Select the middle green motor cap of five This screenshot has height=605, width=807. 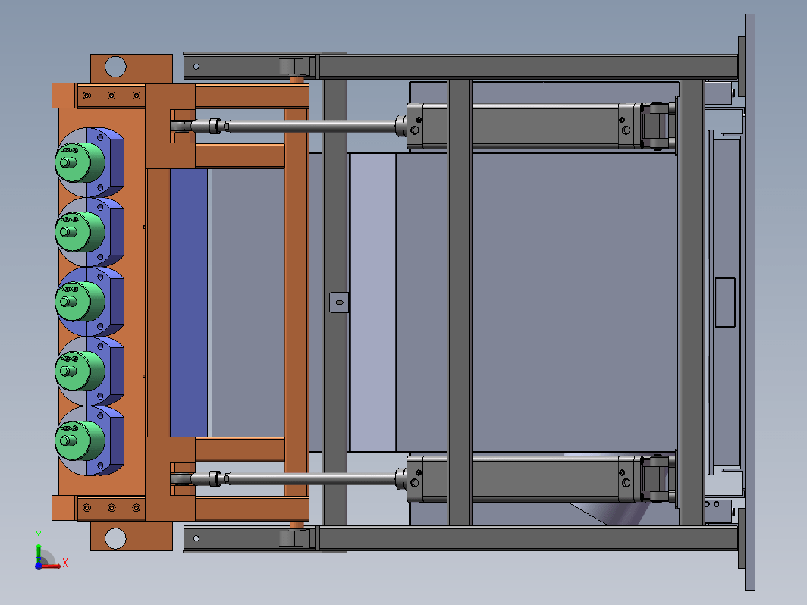(80, 302)
